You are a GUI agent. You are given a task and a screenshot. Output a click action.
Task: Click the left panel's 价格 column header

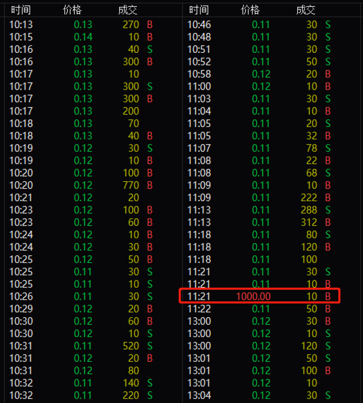pos(73,10)
